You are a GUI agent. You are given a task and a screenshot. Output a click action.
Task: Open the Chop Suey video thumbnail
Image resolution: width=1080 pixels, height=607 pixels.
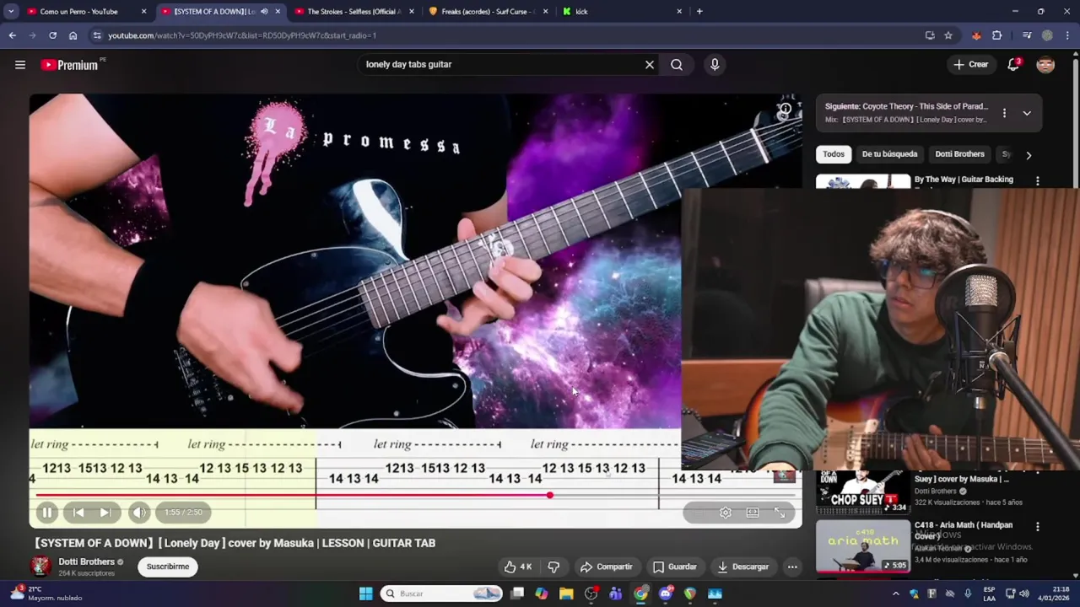[863, 492]
